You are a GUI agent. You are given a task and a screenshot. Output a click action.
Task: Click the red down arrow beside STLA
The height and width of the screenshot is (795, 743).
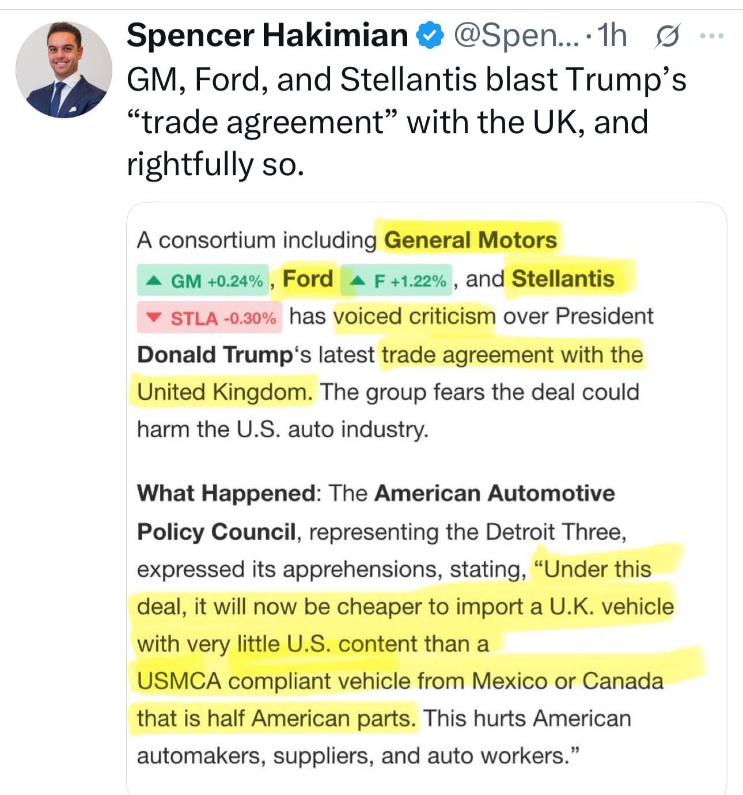click(x=153, y=318)
